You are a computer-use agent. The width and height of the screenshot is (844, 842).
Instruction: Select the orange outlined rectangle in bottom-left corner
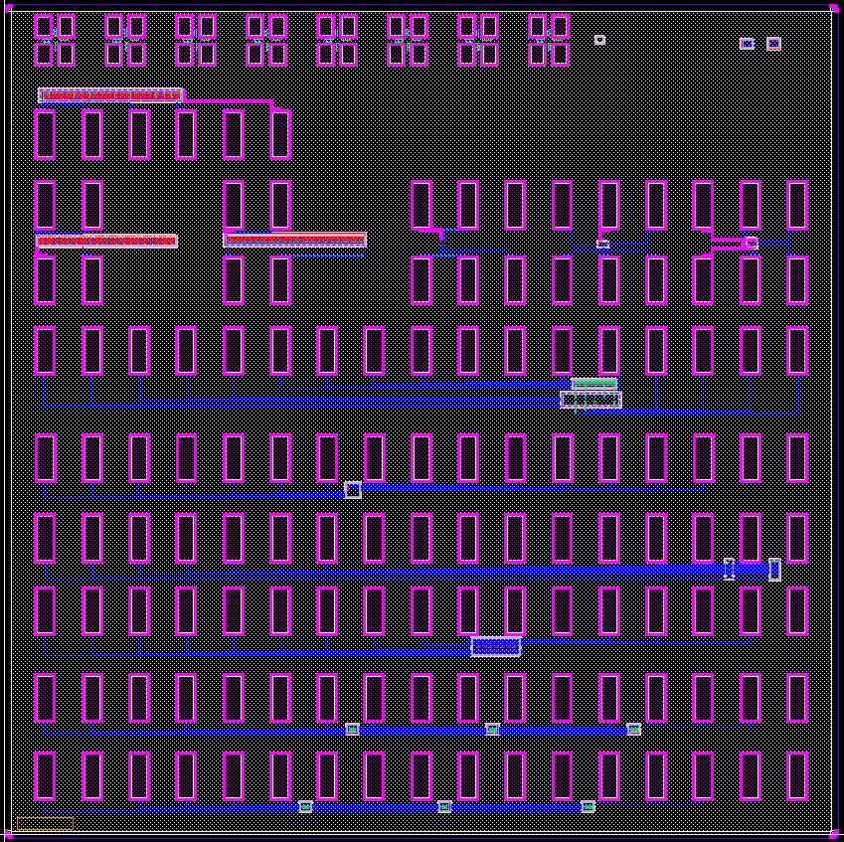tap(45, 823)
